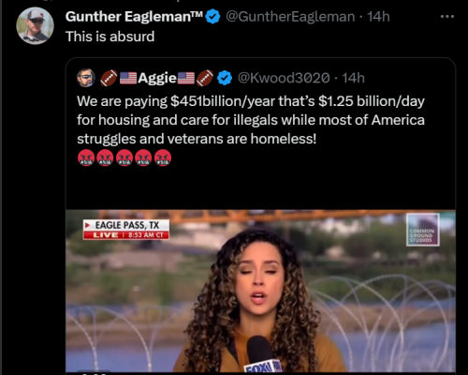Click Aggie's small profile avatar

[x=86, y=78]
